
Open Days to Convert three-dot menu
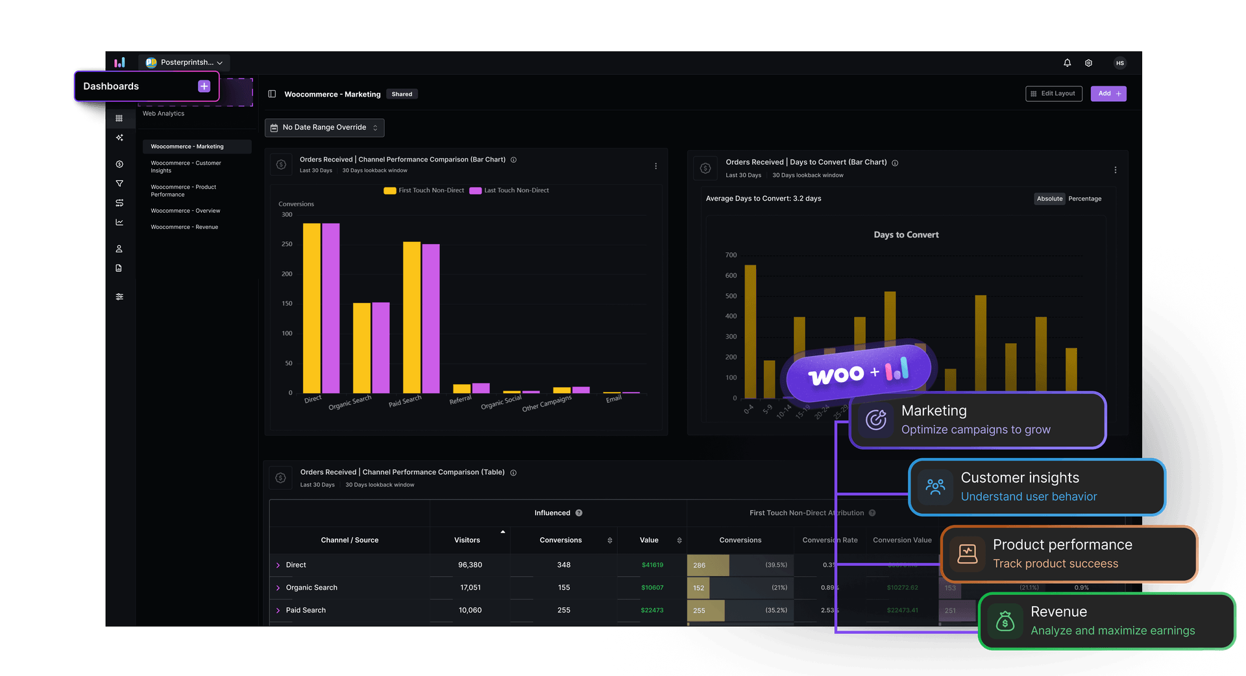tap(1116, 170)
